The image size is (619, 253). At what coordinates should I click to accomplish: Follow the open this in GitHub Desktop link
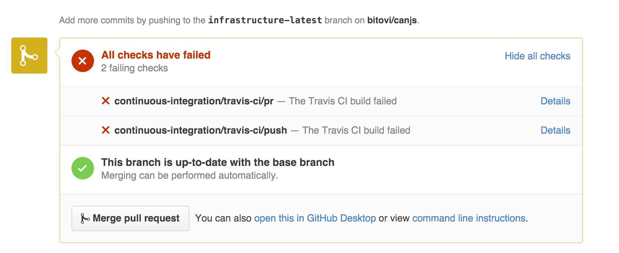click(315, 218)
